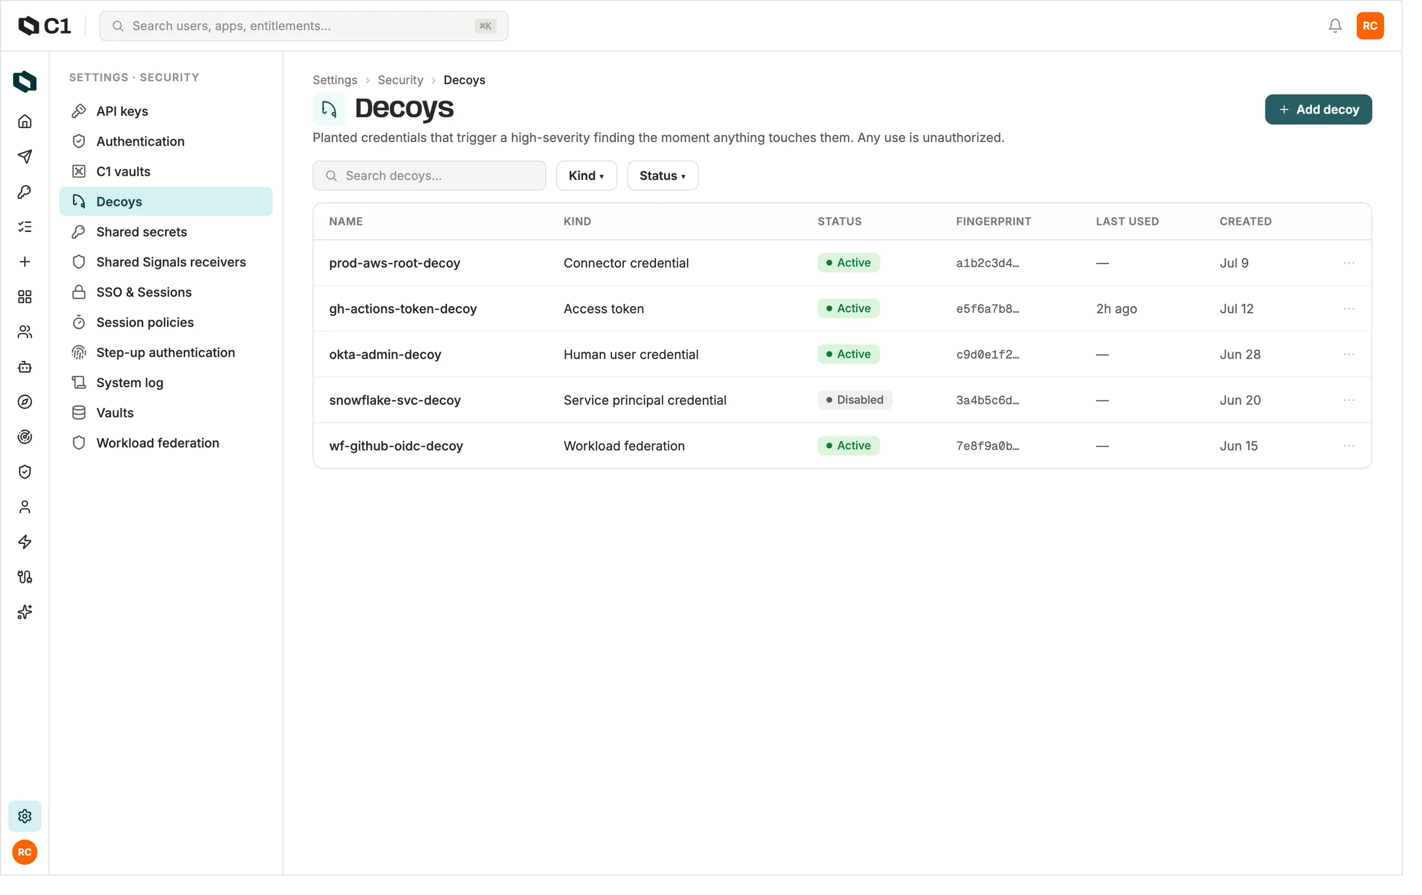Click fingerprint e5f6a7b8…
This screenshot has width=1422, height=895.
click(987, 308)
